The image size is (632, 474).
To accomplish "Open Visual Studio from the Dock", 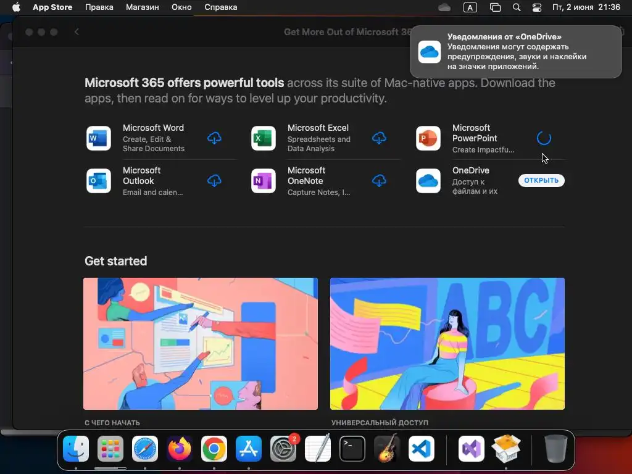I will [472, 449].
